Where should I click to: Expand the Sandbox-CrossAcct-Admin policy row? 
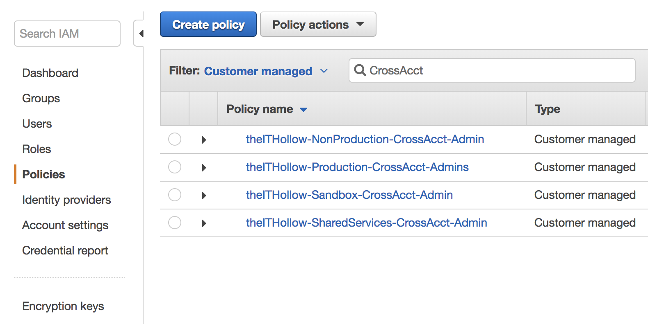pyautogui.click(x=204, y=196)
